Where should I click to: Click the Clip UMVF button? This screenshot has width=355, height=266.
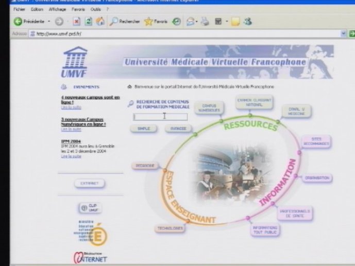(90, 208)
